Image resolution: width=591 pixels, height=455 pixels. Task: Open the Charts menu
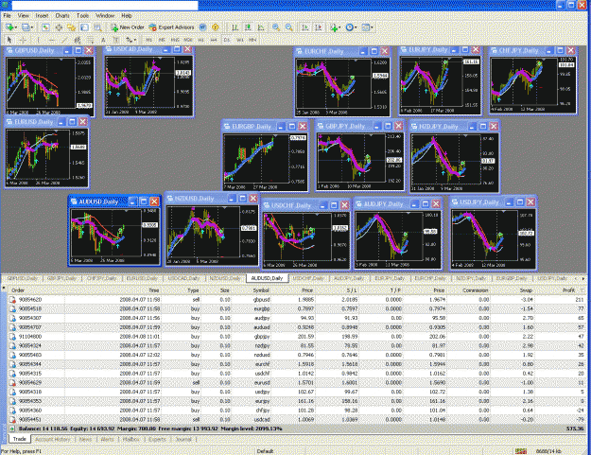[x=62, y=15]
